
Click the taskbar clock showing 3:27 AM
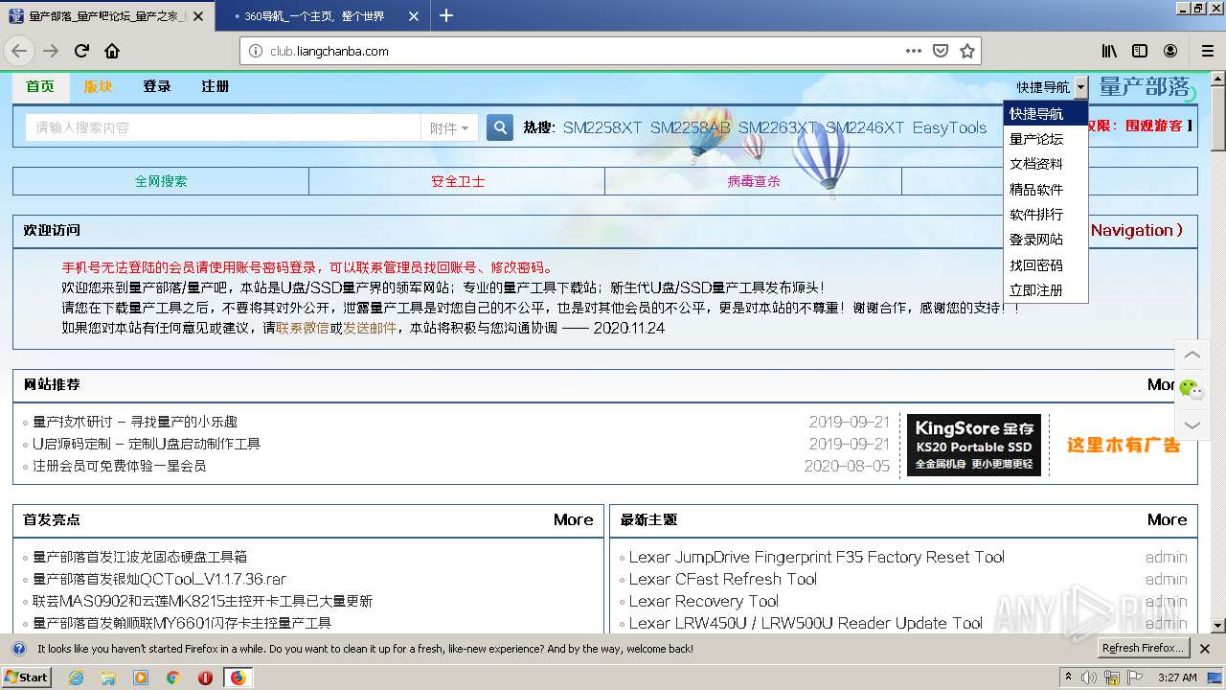point(1176,678)
